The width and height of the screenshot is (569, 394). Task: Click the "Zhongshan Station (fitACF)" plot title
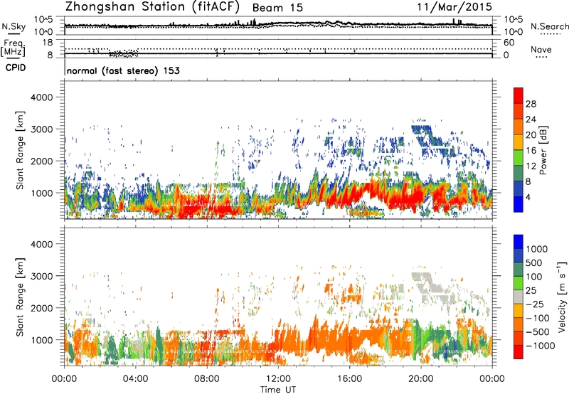tap(152, 6)
